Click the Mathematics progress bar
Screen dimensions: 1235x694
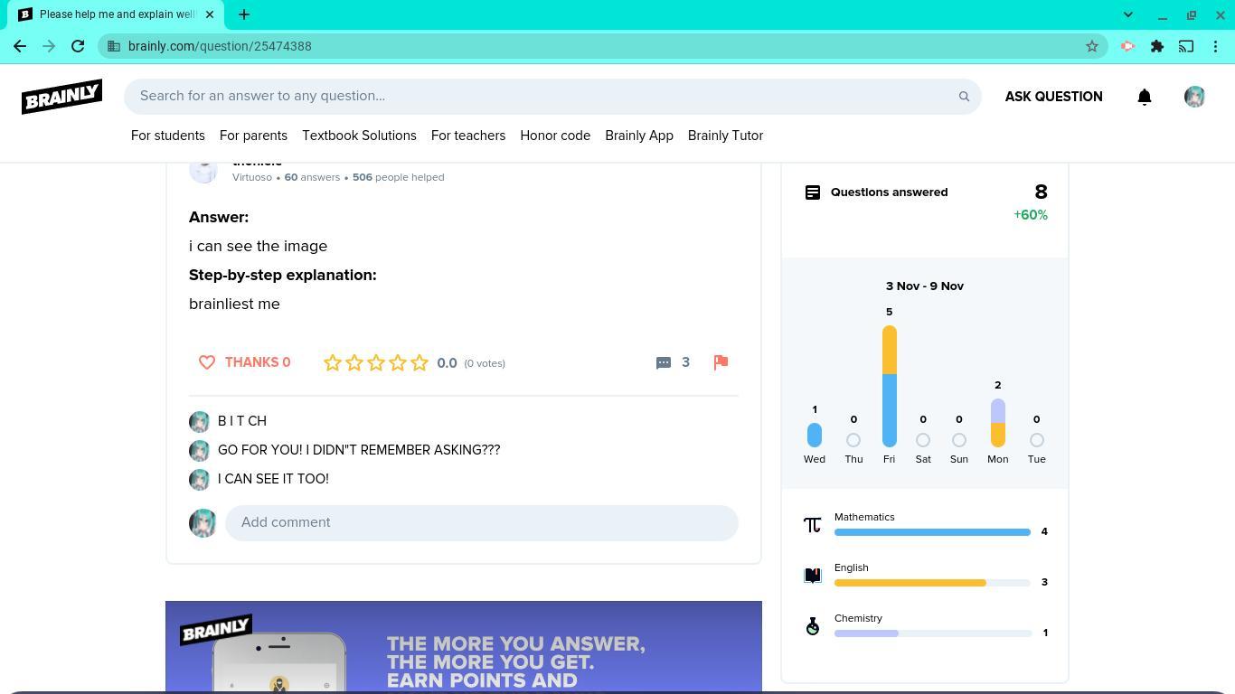(932, 532)
